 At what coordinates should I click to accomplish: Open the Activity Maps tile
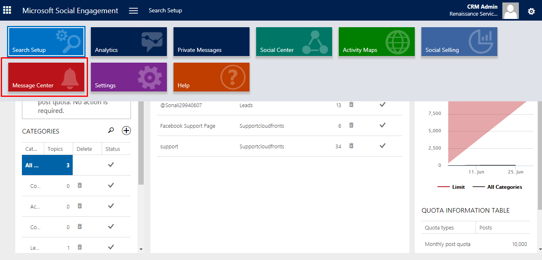[377, 42]
